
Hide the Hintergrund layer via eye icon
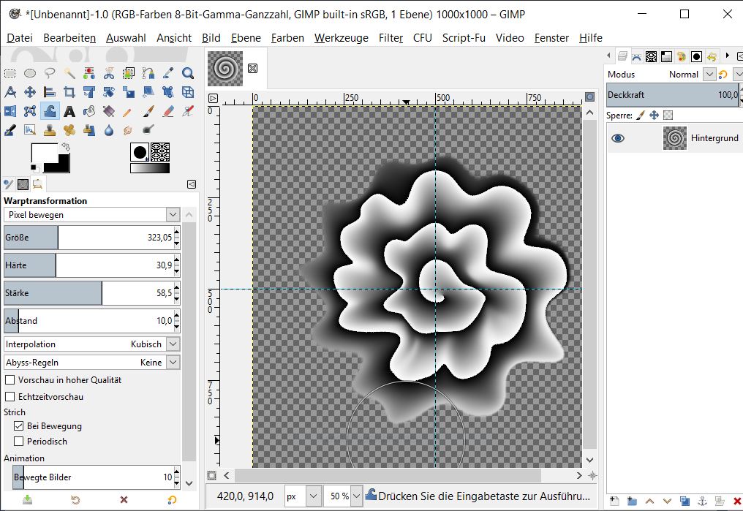coord(618,138)
